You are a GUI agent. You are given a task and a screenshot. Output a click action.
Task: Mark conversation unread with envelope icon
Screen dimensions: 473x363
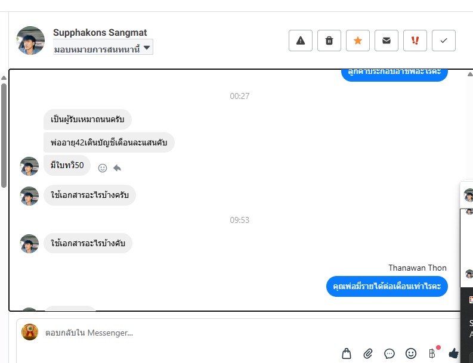click(x=387, y=41)
